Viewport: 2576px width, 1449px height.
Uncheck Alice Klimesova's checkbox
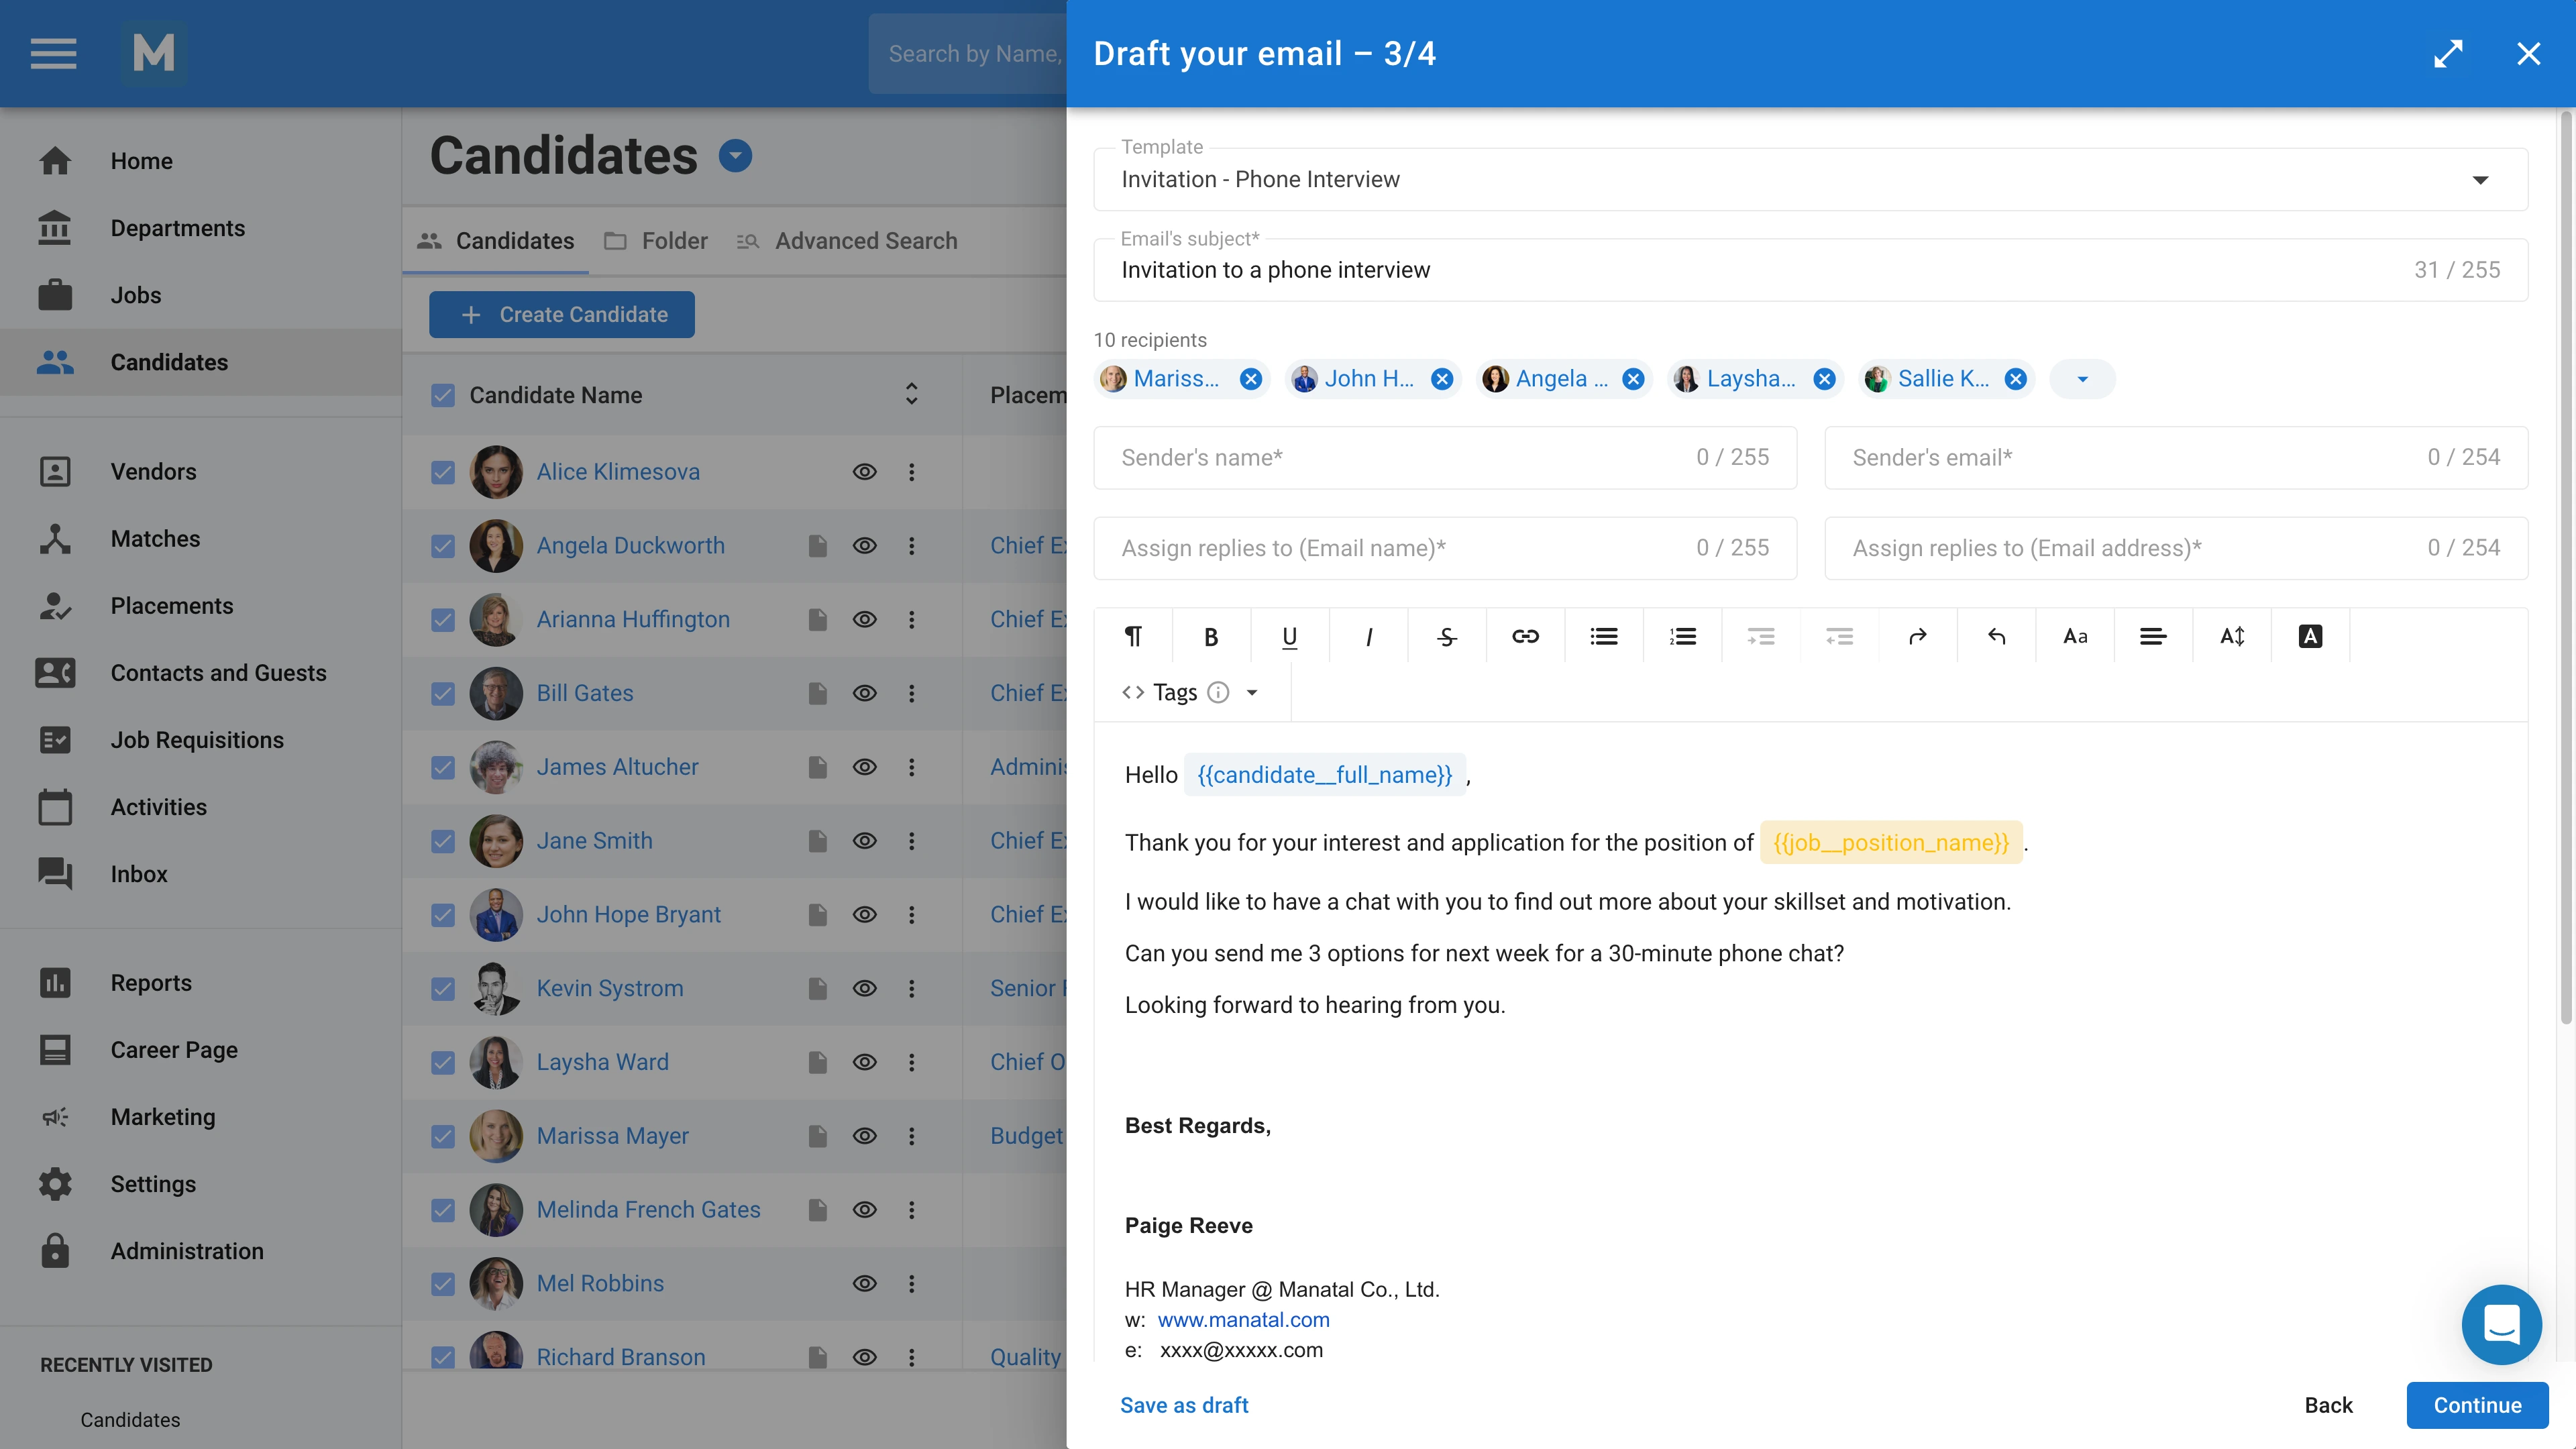point(443,472)
